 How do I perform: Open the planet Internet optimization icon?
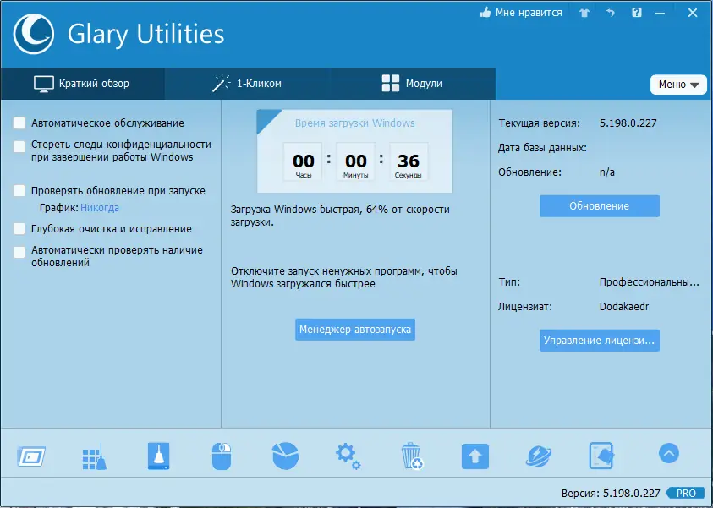[x=538, y=454]
